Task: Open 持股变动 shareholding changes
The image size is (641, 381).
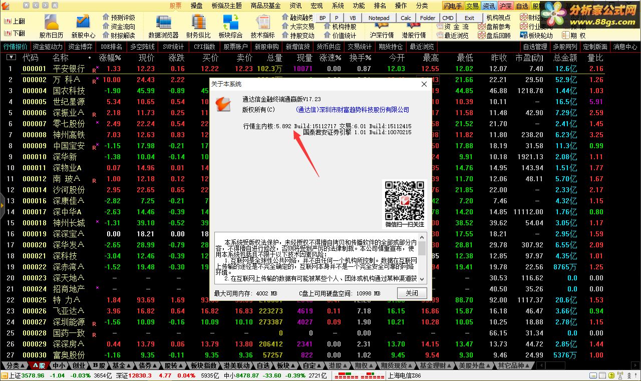Action: (x=298, y=36)
